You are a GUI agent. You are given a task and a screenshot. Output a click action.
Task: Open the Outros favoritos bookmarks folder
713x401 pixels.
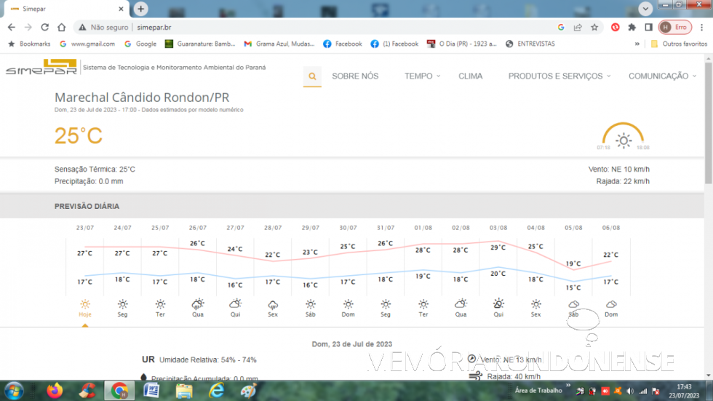point(679,44)
